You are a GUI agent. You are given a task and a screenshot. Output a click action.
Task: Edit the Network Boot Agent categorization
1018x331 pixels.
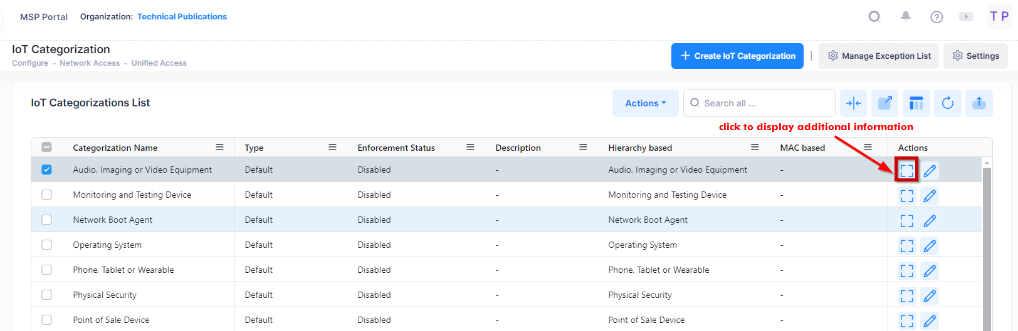pyautogui.click(x=930, y=221)
